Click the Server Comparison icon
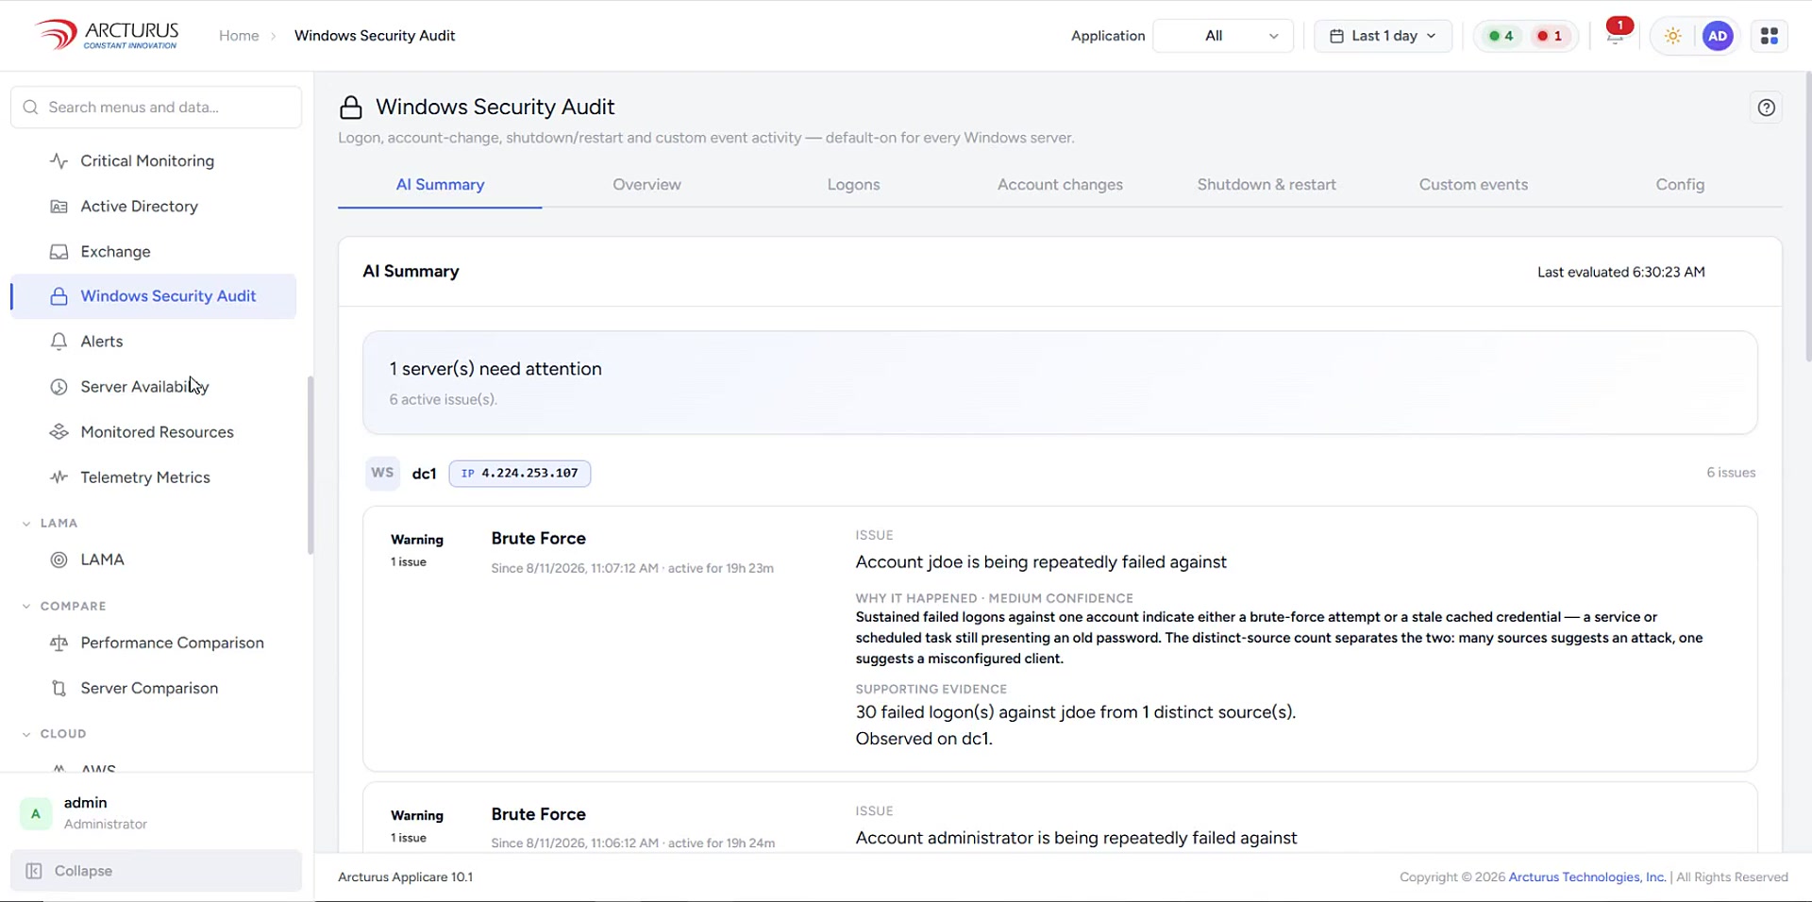Image resolution: width=1812 pixels, height=902 pixels. tap(59, 688)
